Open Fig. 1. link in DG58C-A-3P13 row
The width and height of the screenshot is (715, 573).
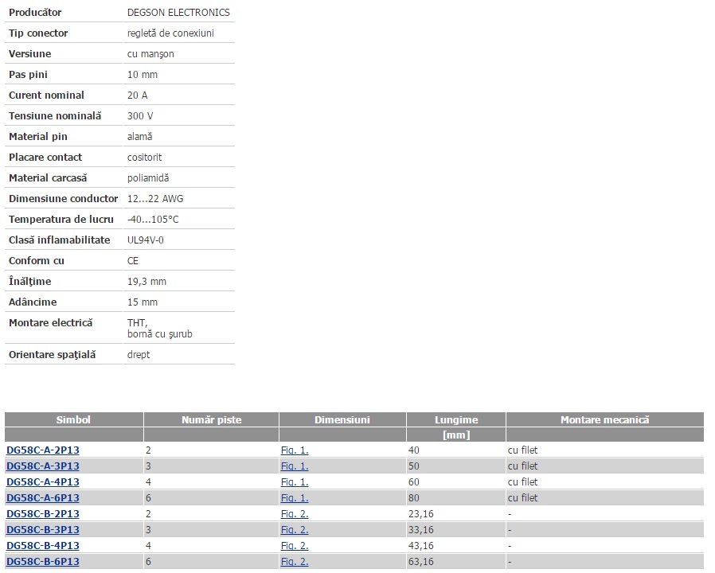coord(295,466)
